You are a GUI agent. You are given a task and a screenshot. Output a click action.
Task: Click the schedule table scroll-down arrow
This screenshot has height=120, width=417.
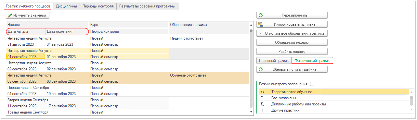[x=251, y=112]
